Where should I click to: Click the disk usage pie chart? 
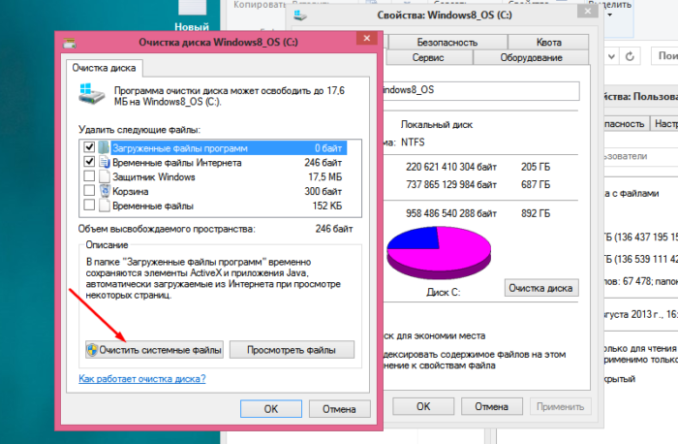click(439, 253)
